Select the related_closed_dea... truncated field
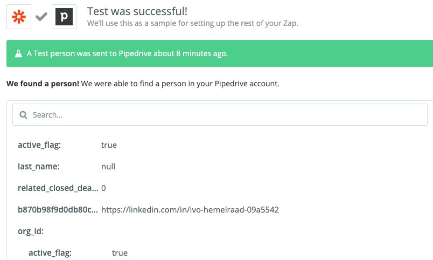 click(58, 188)
